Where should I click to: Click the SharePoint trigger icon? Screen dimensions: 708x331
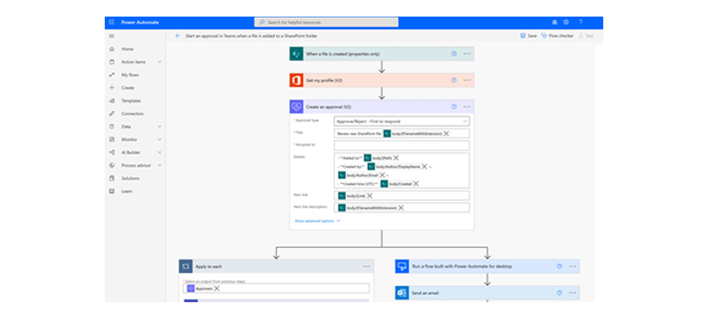[x=295, y=54]
